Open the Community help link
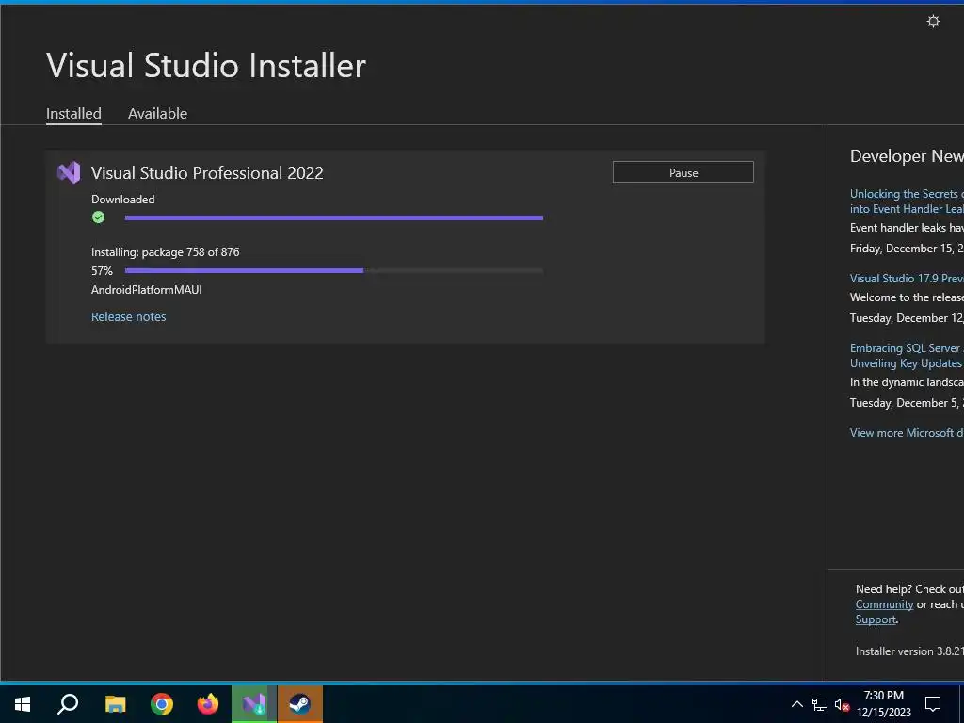The width and height of the screenshot is (964, 723). coord(884,604)
